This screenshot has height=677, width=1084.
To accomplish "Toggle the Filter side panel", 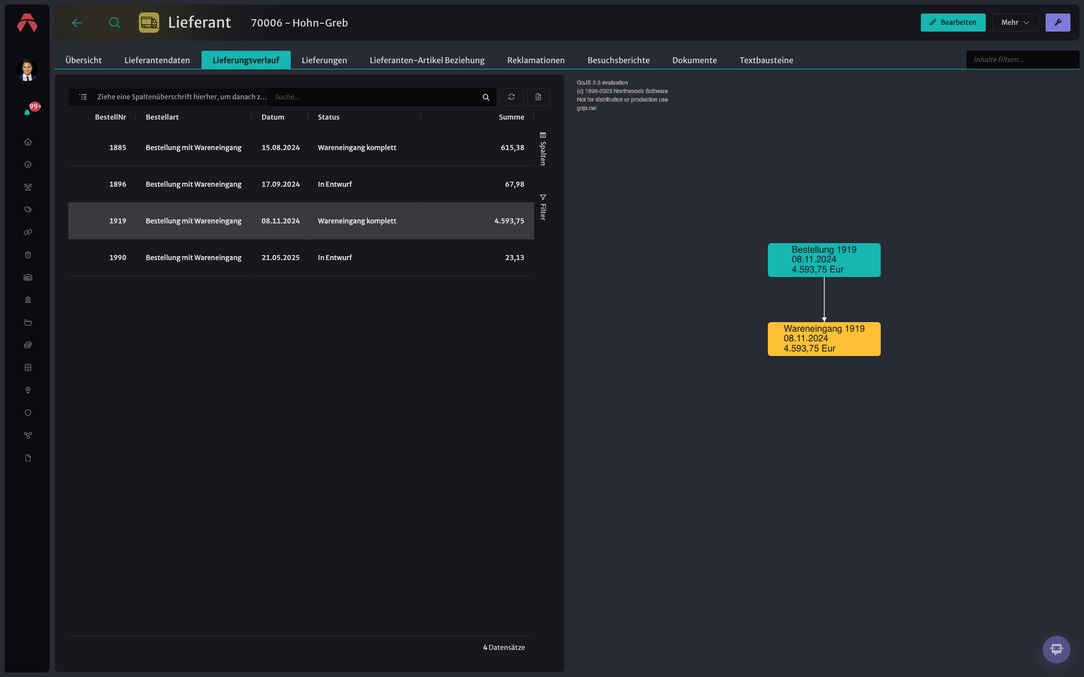I will (543, 207).
